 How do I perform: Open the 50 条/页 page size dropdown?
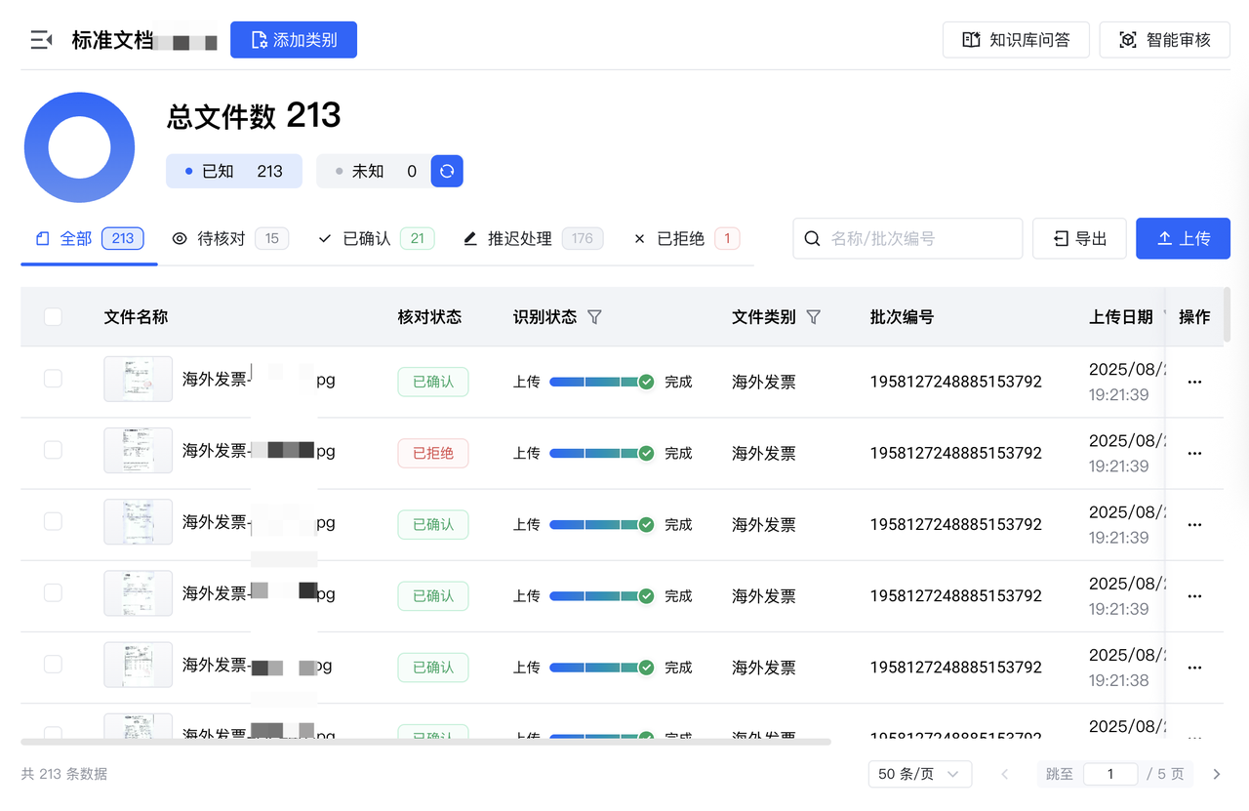[x=920, y=774]
